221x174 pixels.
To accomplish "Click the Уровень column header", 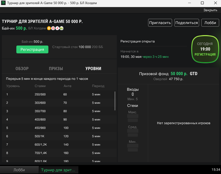I will [13, 86].
